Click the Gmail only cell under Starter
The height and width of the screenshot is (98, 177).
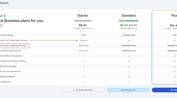tap(84, 40)
